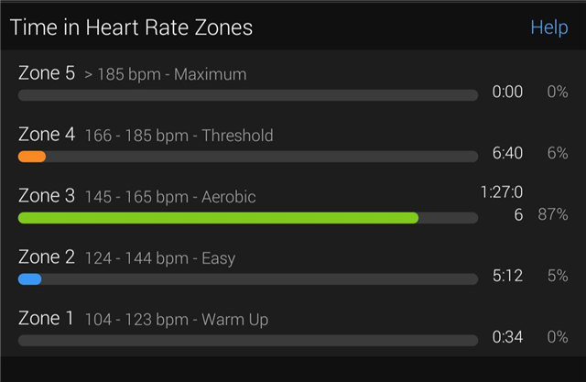Click the Zone 3 time value 1:27:0
This screenshot has height=382, width=586.
coord(502,193)
